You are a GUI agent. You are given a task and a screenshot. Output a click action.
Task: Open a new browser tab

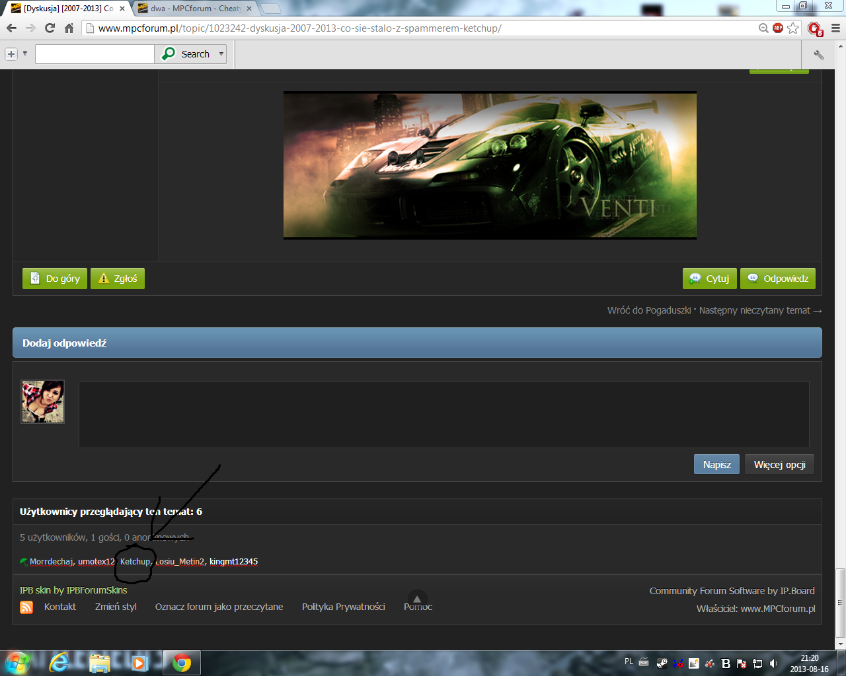[x=270, y=9]
